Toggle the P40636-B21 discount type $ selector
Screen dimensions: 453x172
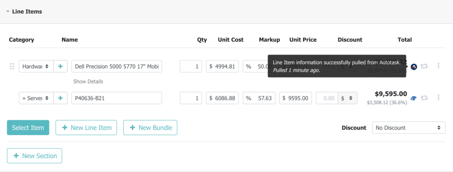(347, 98)
